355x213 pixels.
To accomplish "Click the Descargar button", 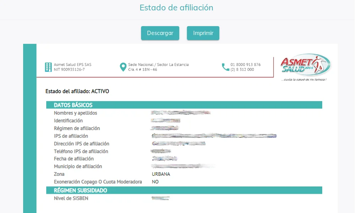I will tap(160, 33).
